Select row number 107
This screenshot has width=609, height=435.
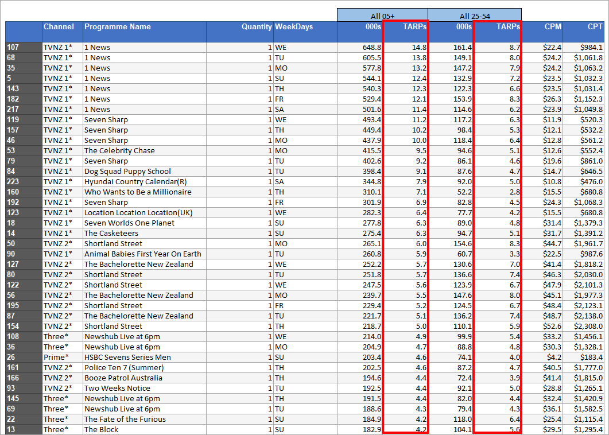point(24,48)
